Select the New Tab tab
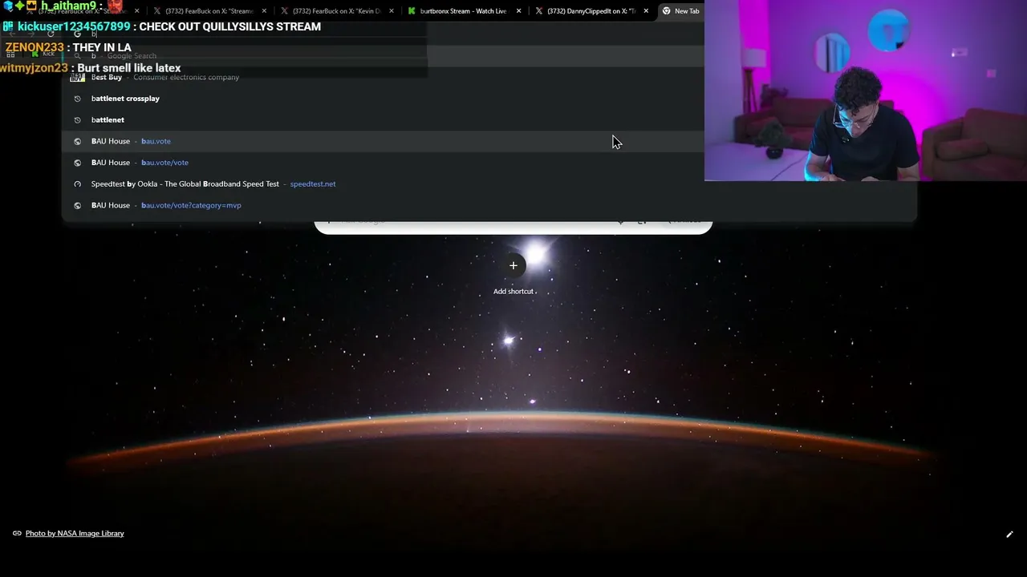Viewport: 1027px width, 577px height. tap(680, 11)
